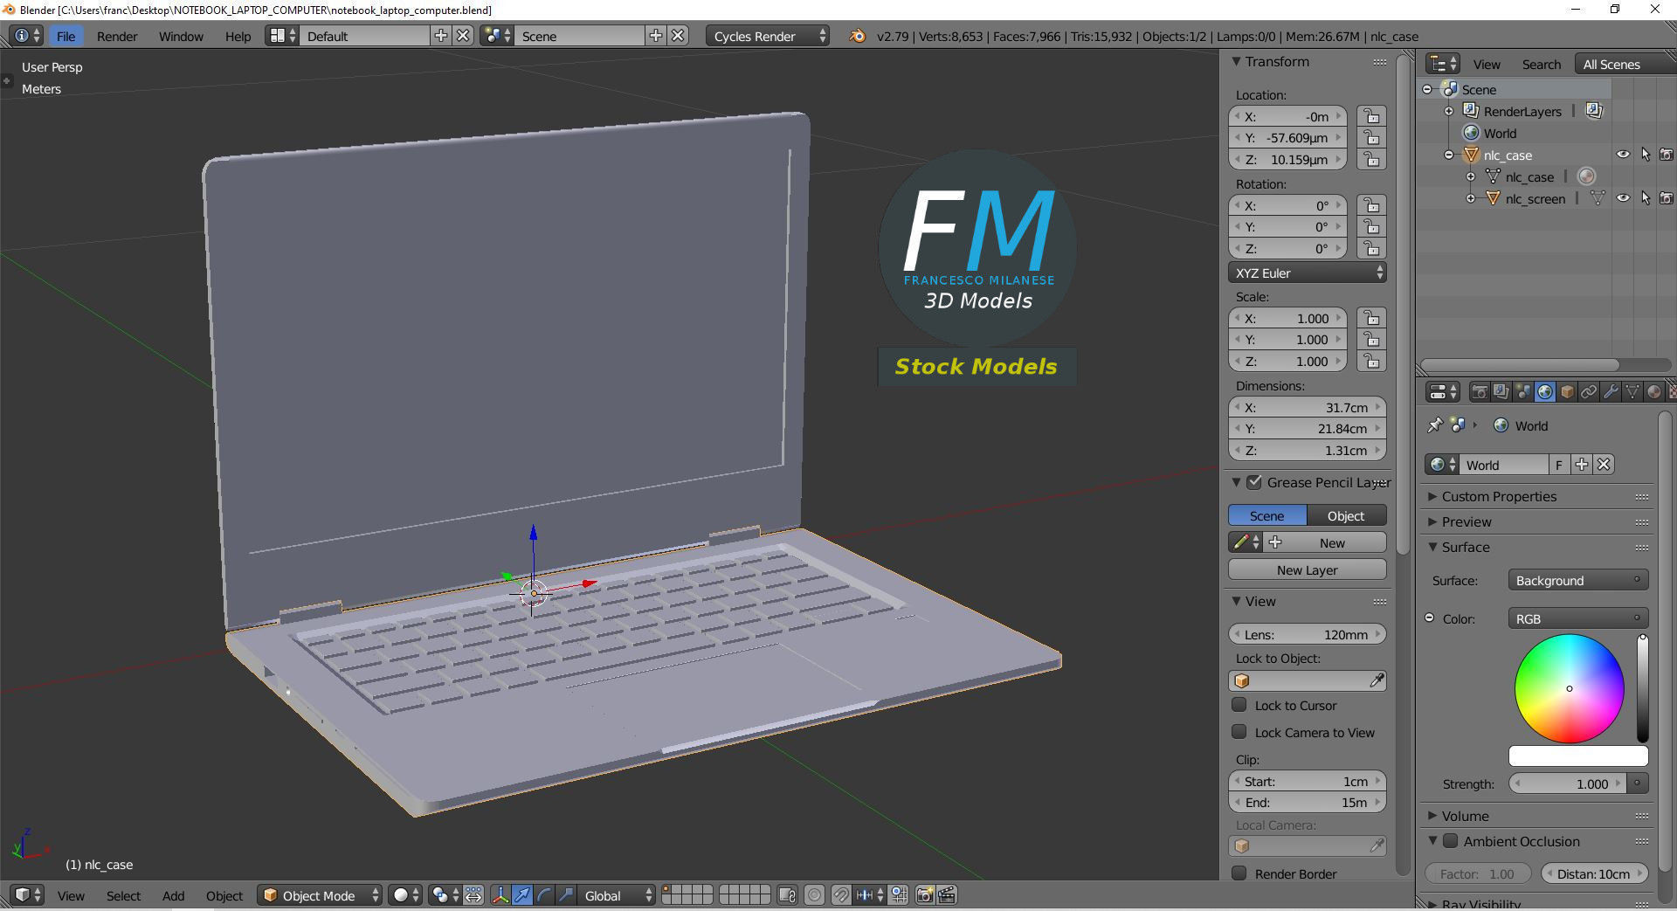The height and width of the screenshot is (911, 1677).
Task: Enable the Render Border checkbox
Action: coord(1239,873)
